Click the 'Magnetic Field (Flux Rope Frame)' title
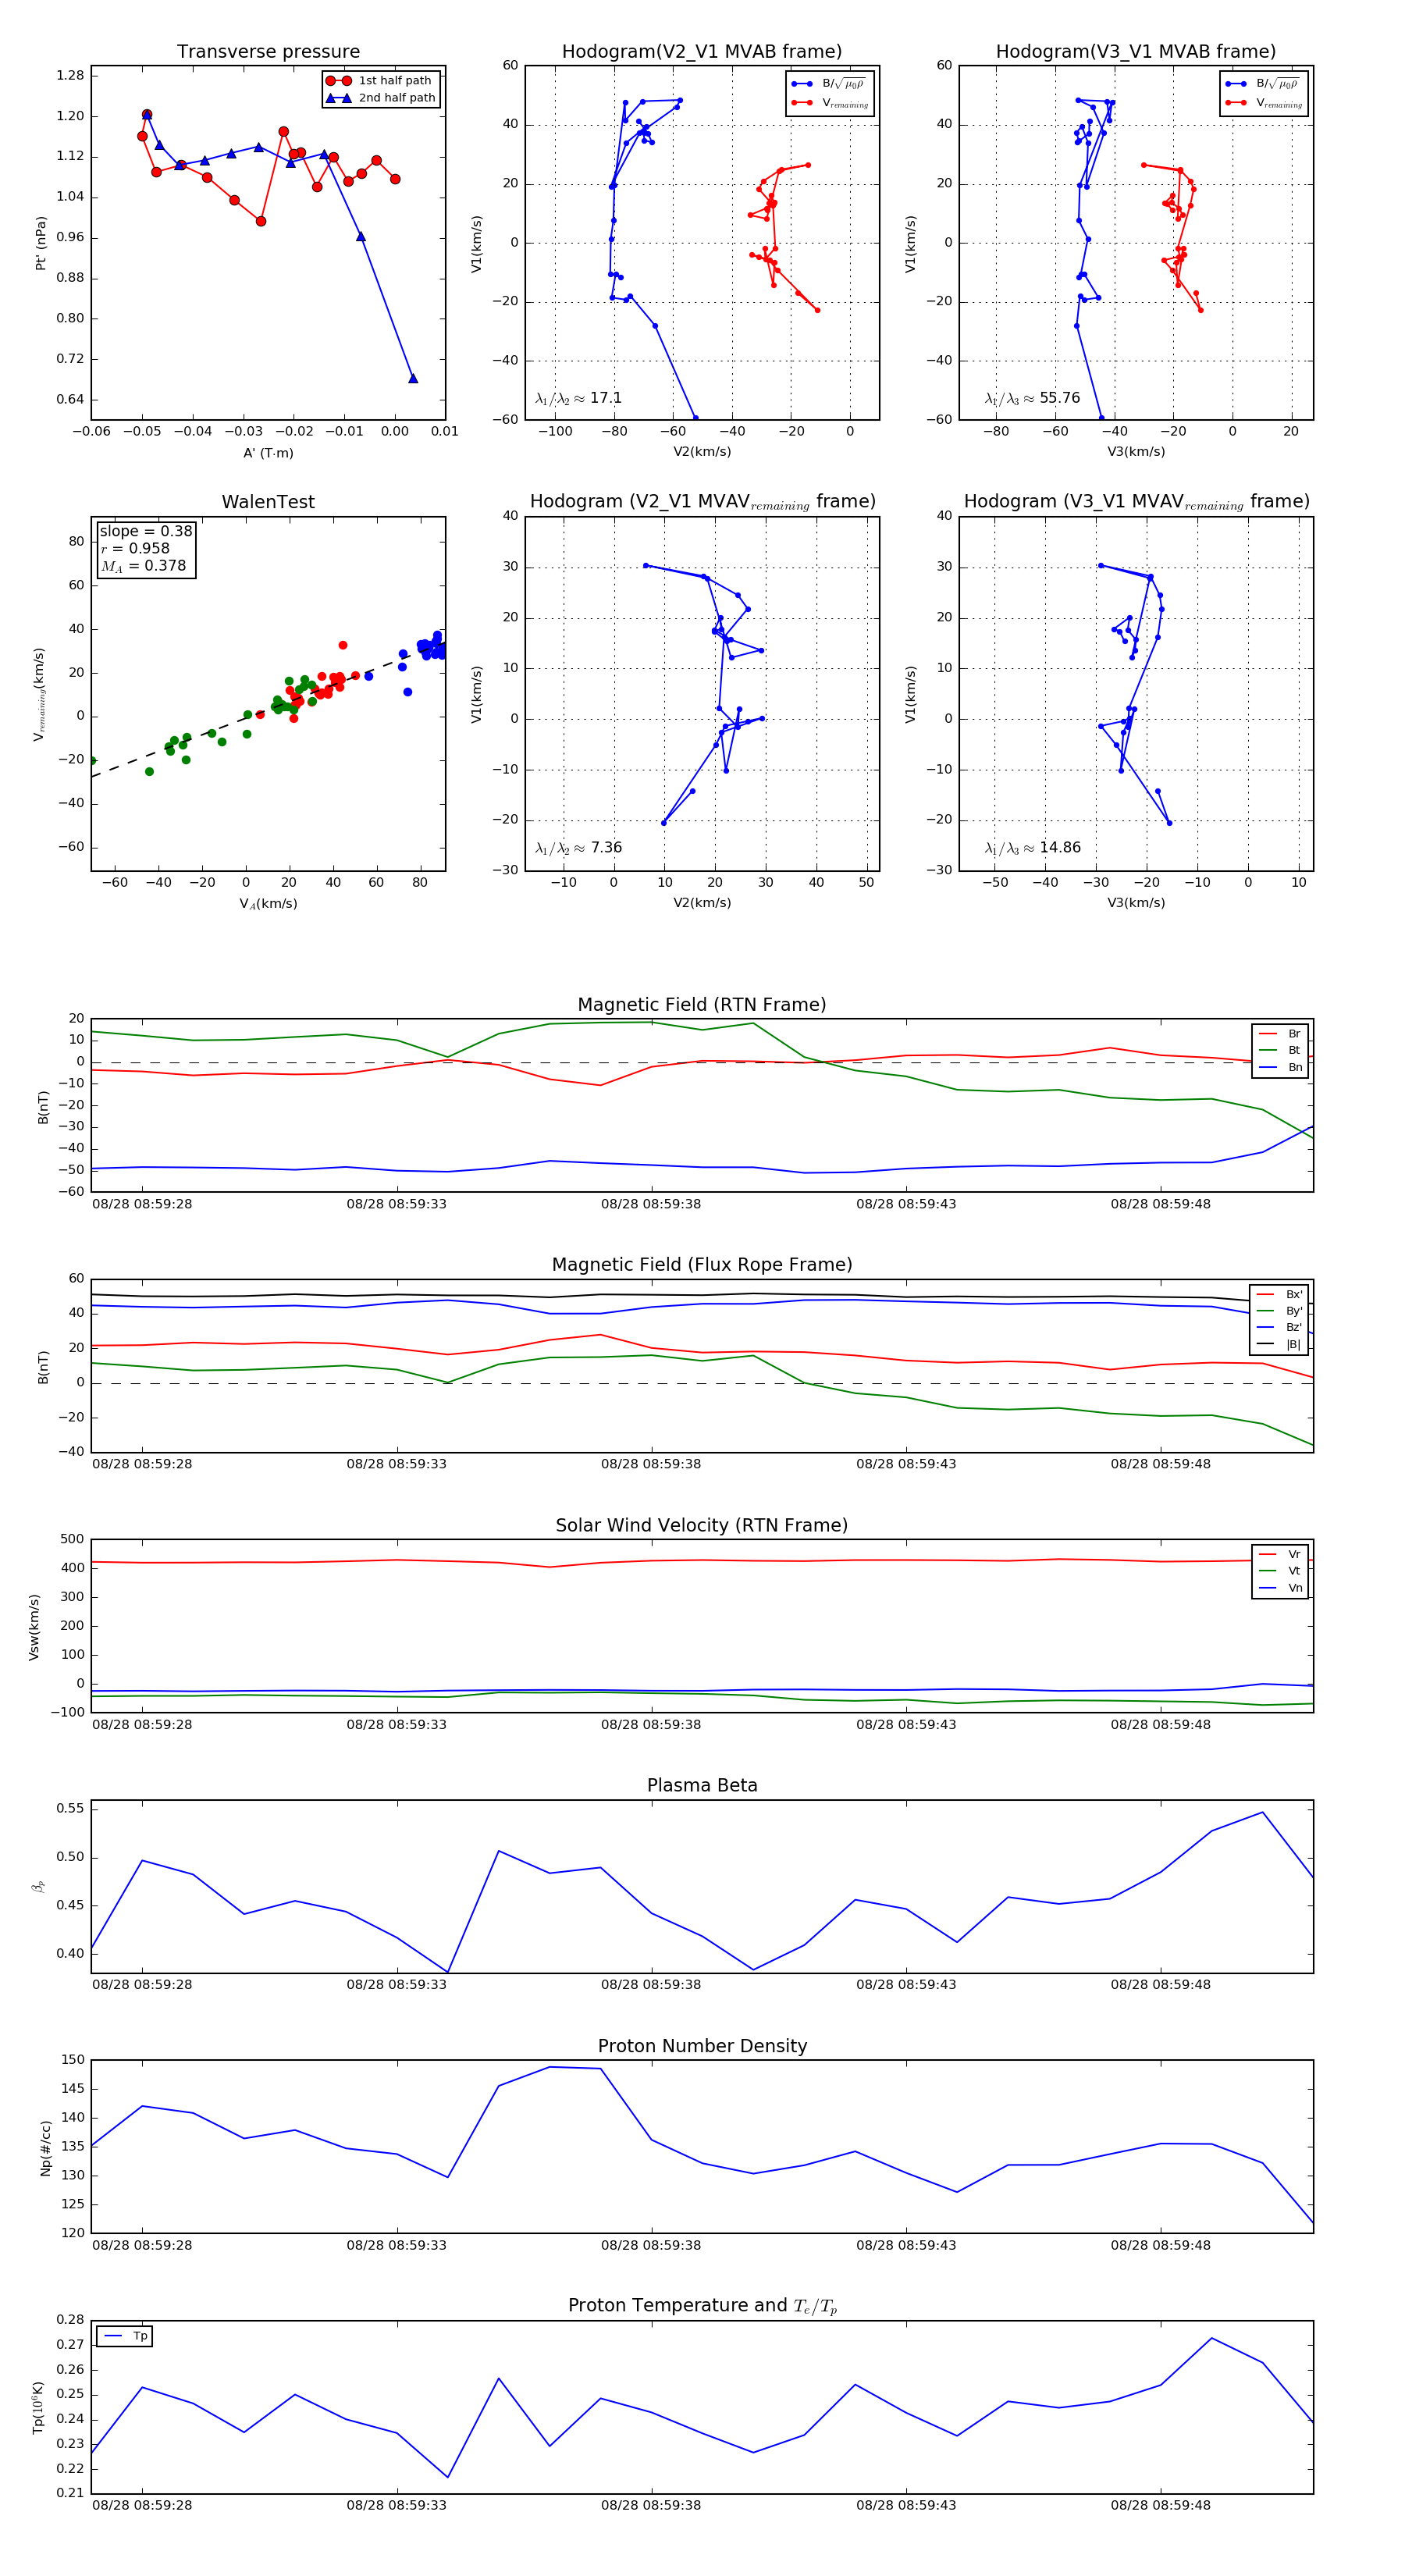Image resolution: width=1405 pixels, height=2576 pixels. (702, 1265)
